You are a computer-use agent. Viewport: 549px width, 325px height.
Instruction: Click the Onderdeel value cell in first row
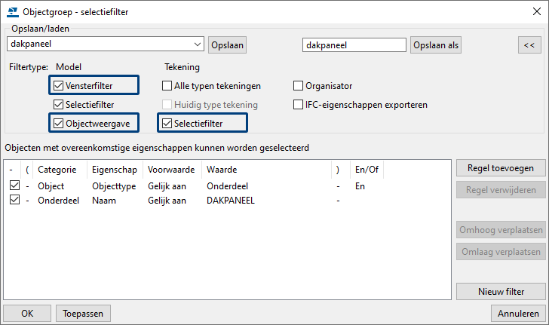(227, 186)
